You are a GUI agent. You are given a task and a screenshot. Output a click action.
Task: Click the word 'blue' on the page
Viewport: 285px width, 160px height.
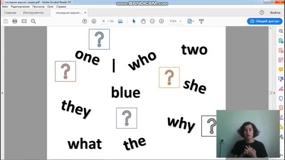click(126, 92)
